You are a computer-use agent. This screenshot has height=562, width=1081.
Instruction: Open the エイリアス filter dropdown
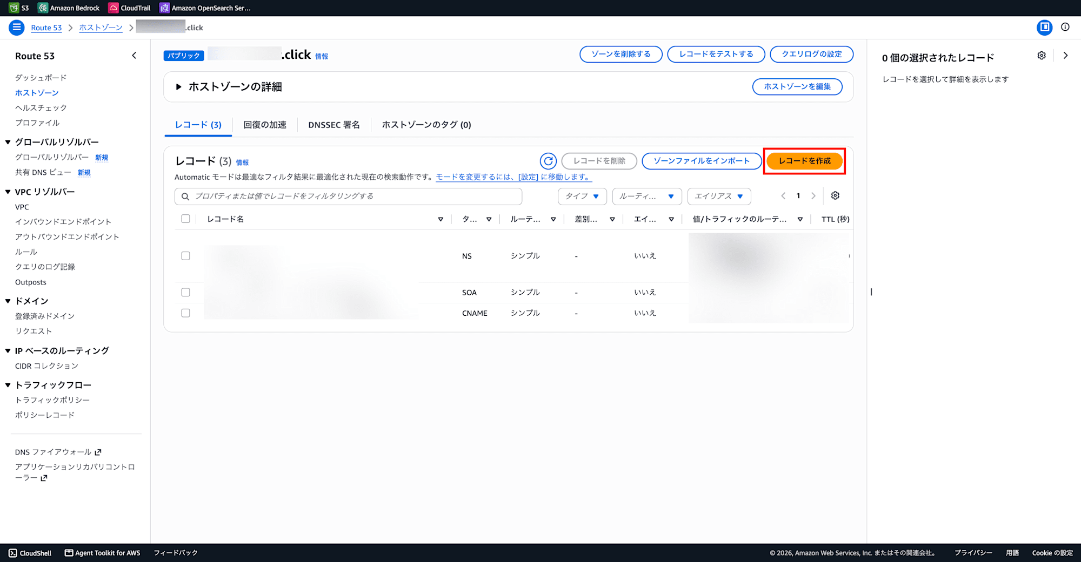point(719,196)
